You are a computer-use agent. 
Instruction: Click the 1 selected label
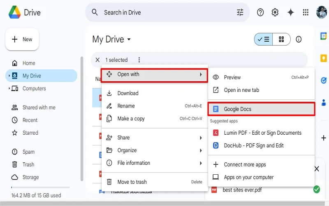[116, 60]
